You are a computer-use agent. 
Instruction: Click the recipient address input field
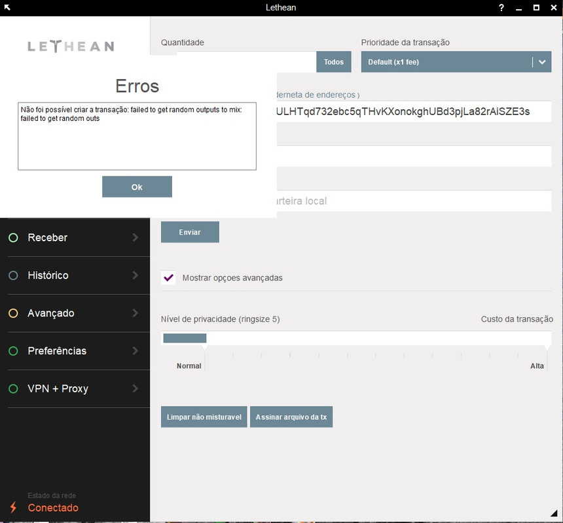414,112
